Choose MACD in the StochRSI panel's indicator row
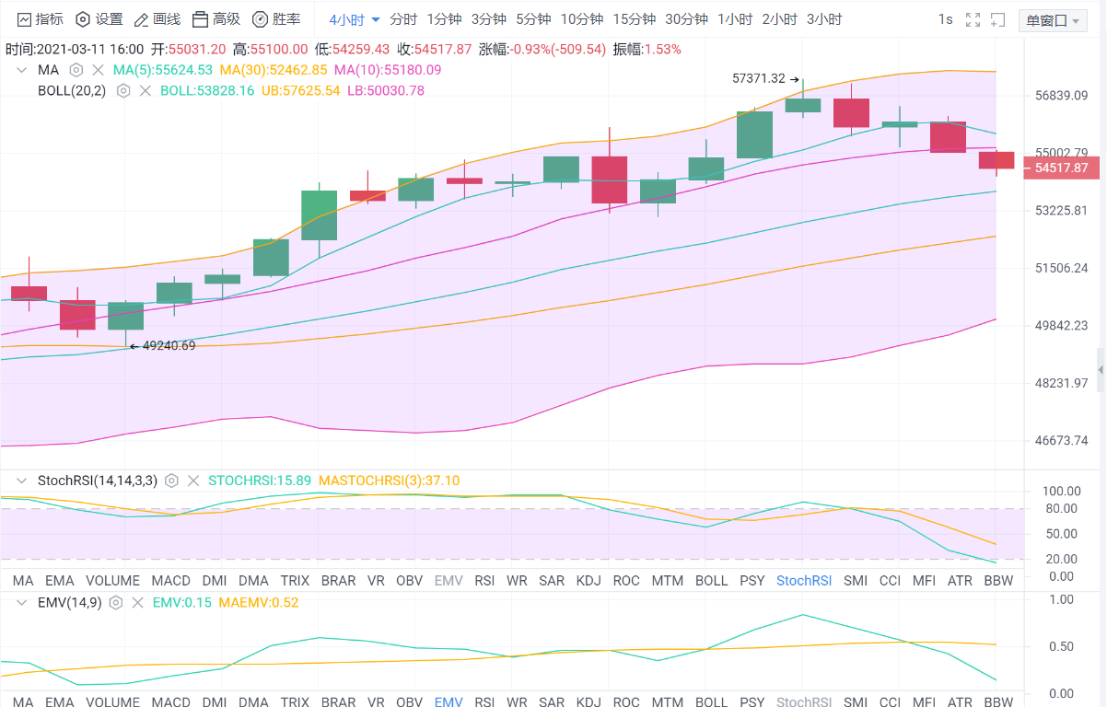Screen dimensions: 1107x707 (x=171, y=581)
